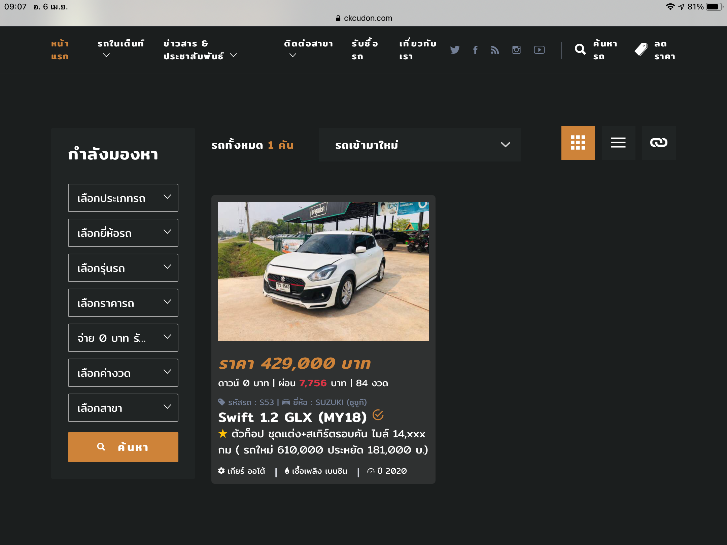Open the รถในเต็นท์ menu
Screen dimensions: 727x545
pyautogui.click(x=120, y=49)
